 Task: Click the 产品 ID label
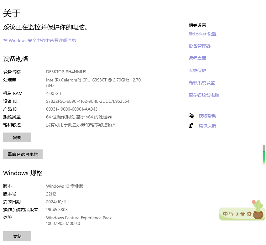click(10, 109)
